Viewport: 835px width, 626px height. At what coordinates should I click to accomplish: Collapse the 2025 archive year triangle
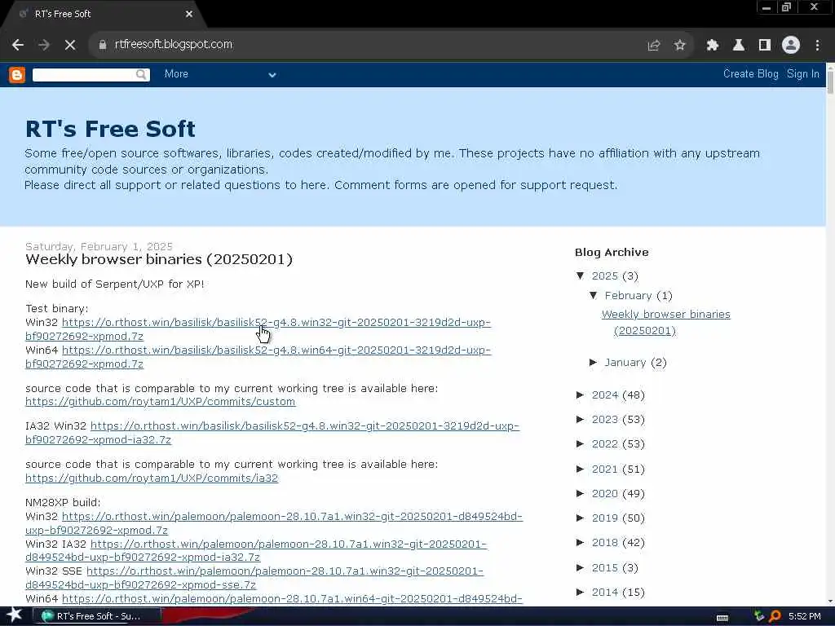click(581, 276)
